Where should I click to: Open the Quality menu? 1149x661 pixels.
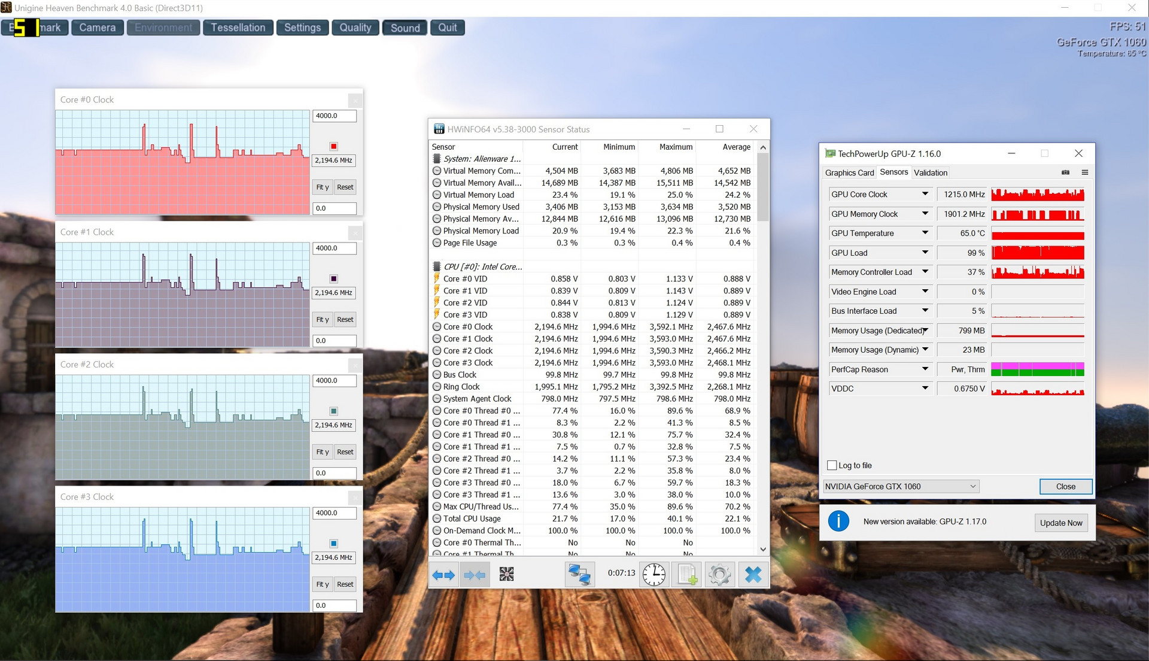point(355,28)
